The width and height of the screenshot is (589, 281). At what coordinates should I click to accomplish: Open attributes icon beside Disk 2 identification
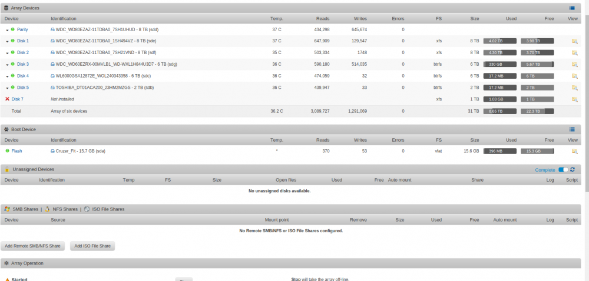52,52
